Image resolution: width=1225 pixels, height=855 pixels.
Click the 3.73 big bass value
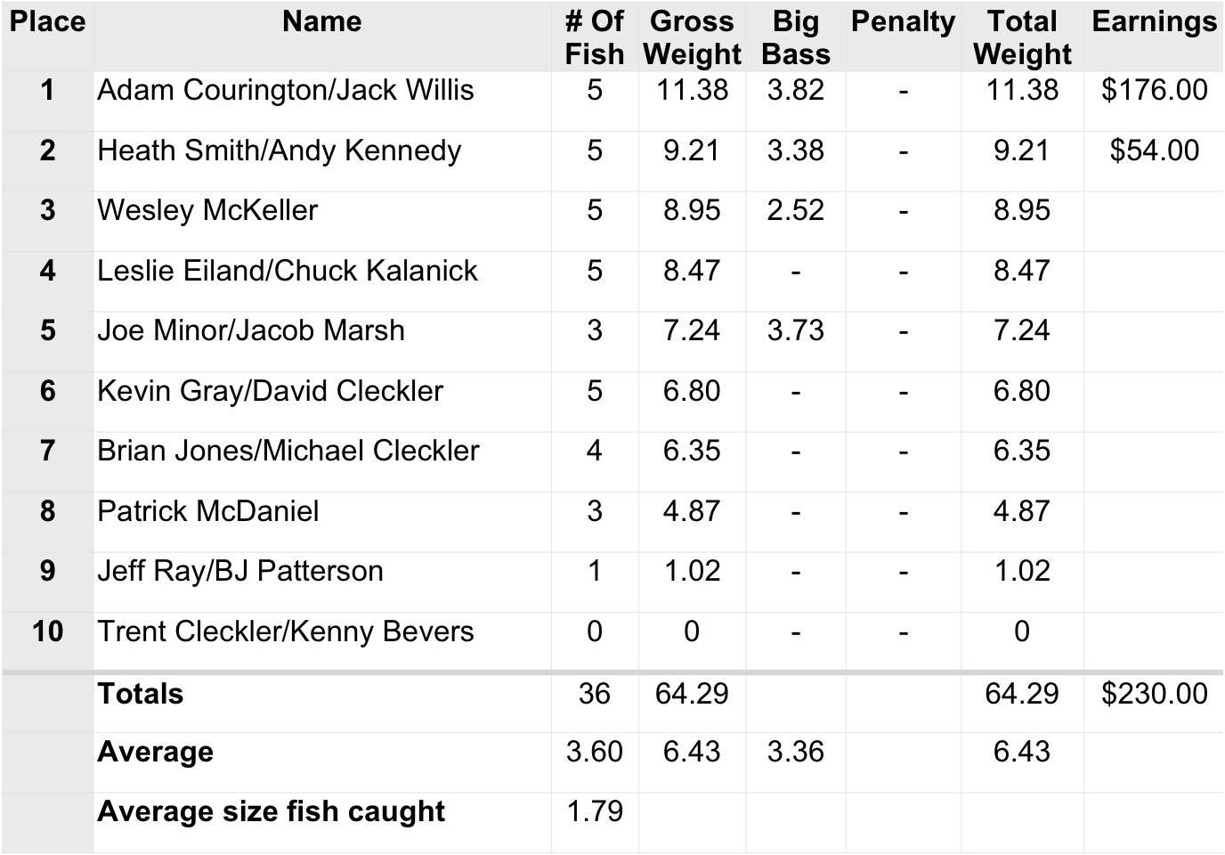[x=796, y=331]
